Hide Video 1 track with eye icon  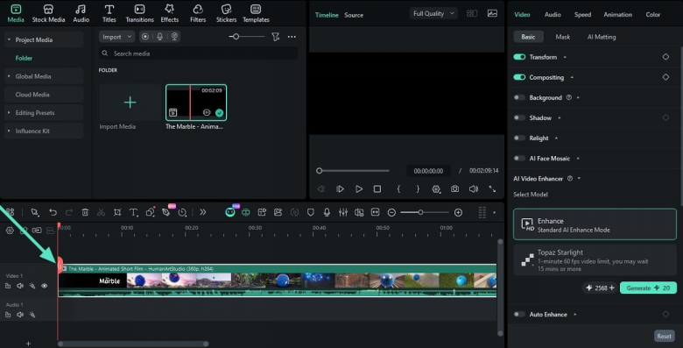45,286
